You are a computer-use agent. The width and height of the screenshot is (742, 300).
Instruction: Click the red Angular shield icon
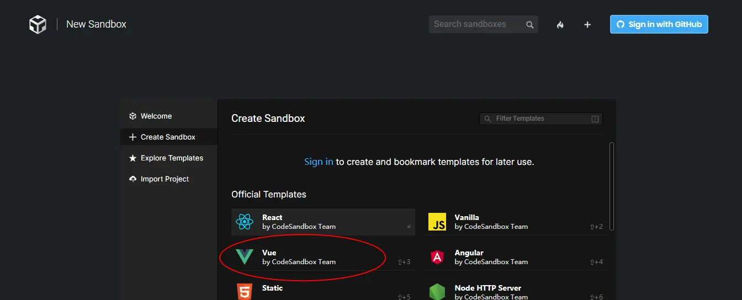point(437,257)
